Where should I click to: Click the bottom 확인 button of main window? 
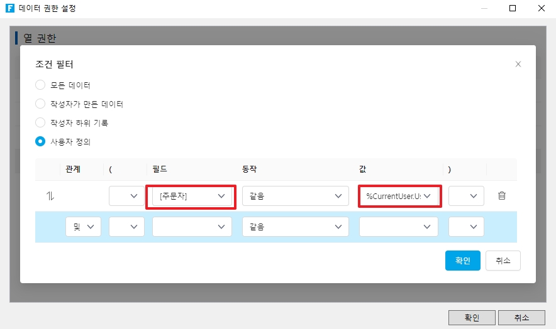472,318
